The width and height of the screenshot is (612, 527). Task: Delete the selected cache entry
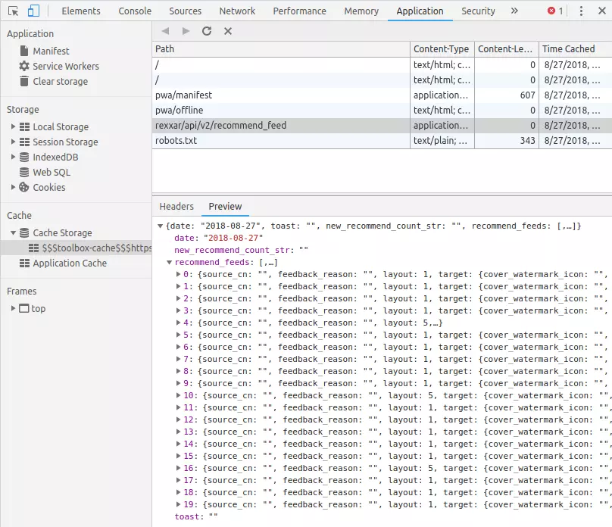(228, 31)
